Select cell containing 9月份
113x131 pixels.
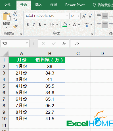point(22,119)
